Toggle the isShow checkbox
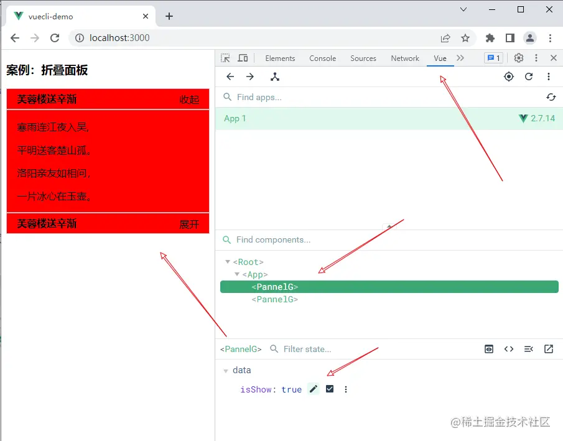This screenshot has width=563, height=441. pyautogui.click(x=330, y=389)
